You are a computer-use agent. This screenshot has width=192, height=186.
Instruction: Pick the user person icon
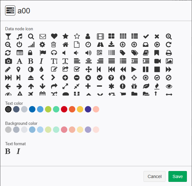pyautogui.click(x=88, y=36)
